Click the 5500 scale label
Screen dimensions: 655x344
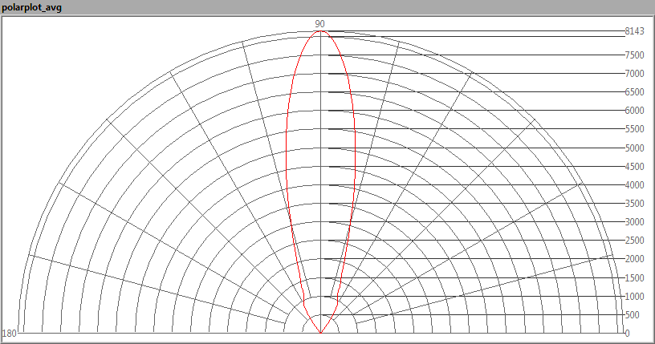point(634,129)
